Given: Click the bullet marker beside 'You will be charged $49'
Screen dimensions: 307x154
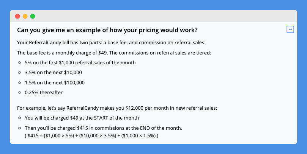Looking at the screenshot, I should point(19,118).
